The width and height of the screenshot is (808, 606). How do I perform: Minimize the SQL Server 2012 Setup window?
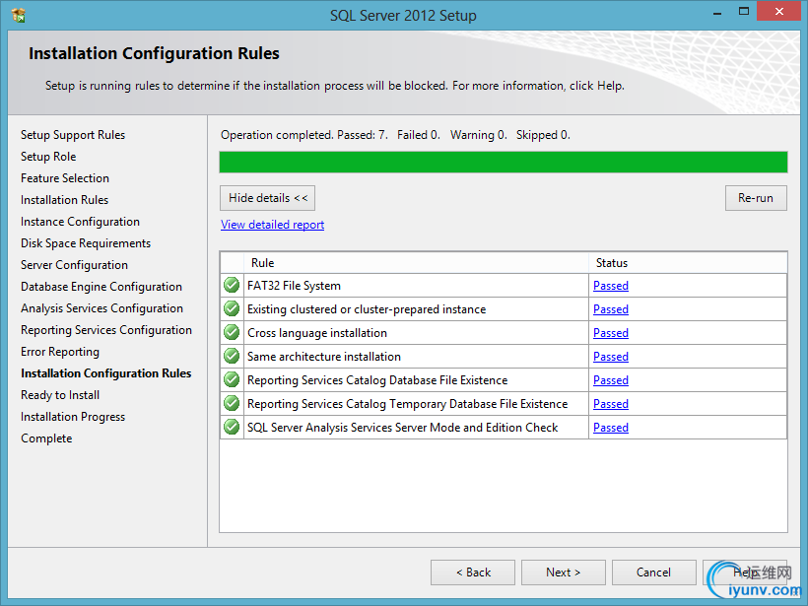click(716, 13)
